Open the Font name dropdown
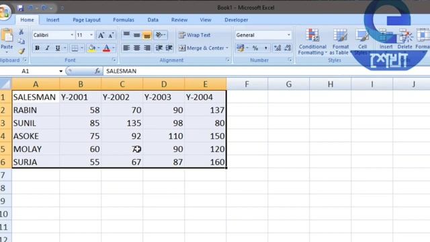This screenshot has width=430, height=242. tap(72, 35)
